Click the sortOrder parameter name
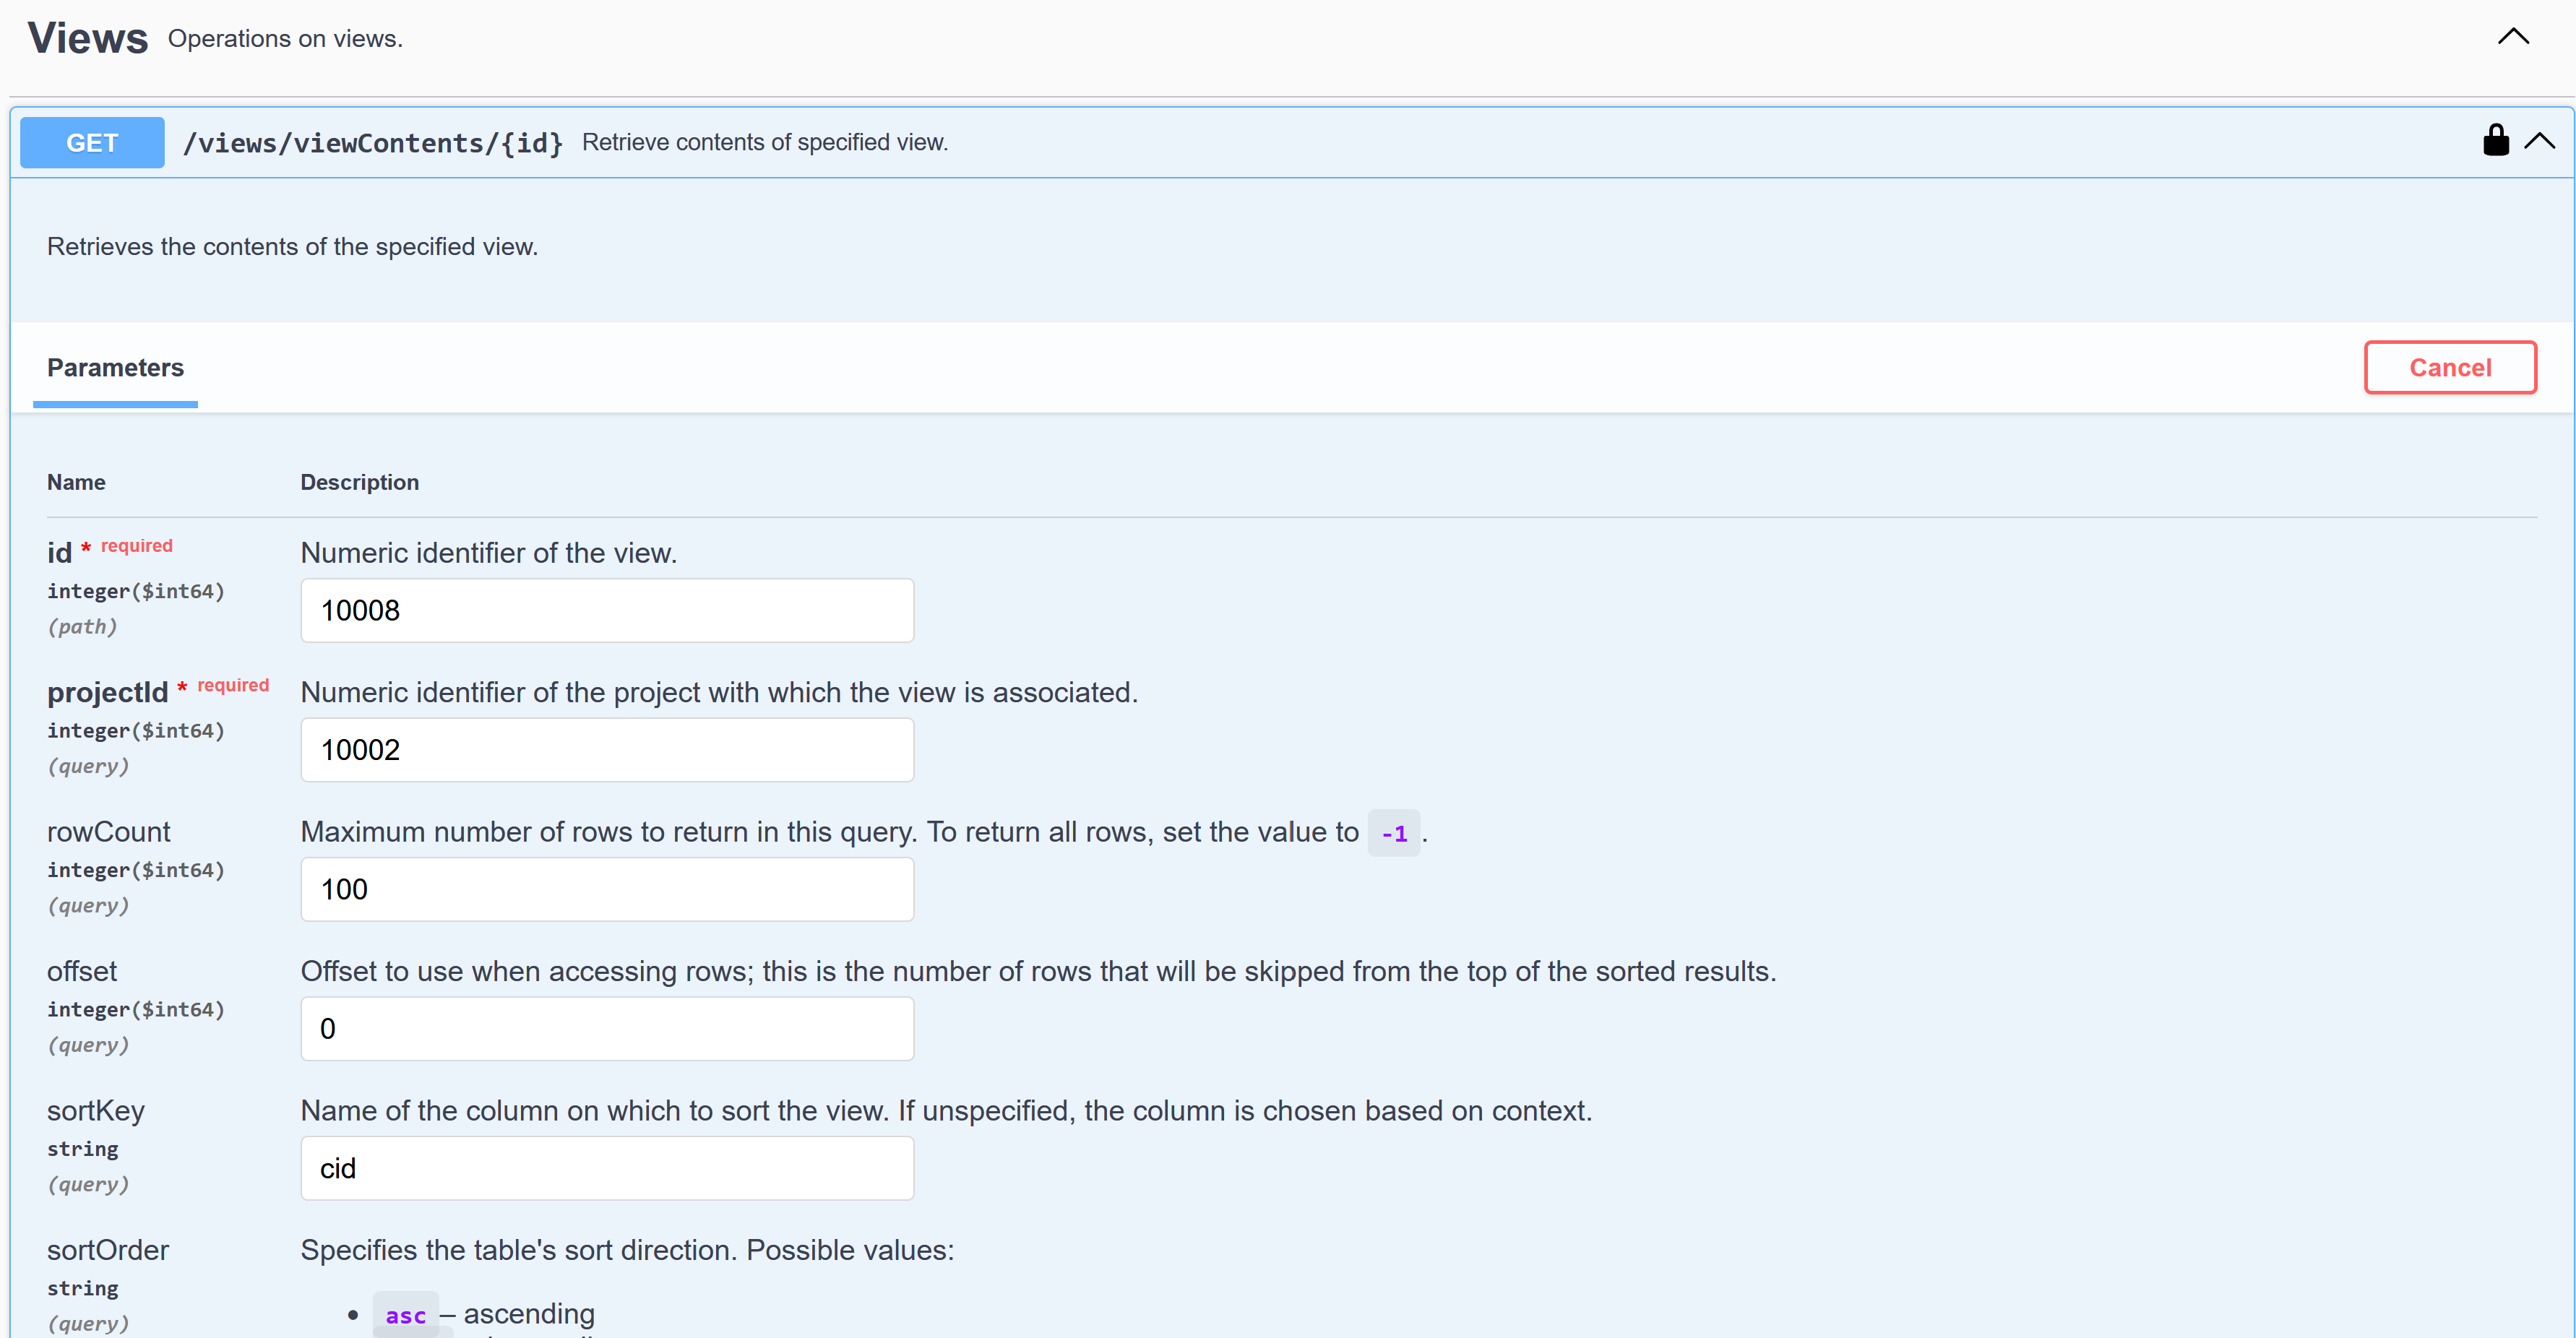 (x=108, y=1250)
